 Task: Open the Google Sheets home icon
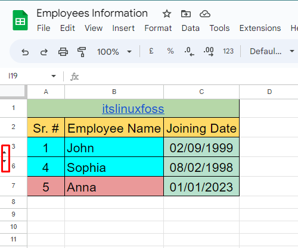tap(20, 20)
